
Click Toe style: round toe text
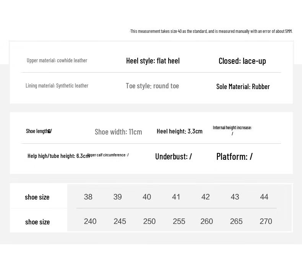tap(153, 86)
